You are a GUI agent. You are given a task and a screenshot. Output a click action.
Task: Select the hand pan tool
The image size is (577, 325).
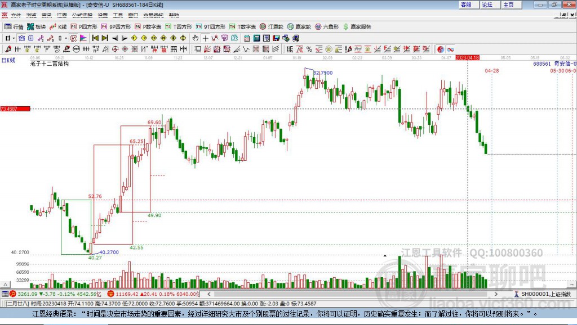(x=196, y=38)
